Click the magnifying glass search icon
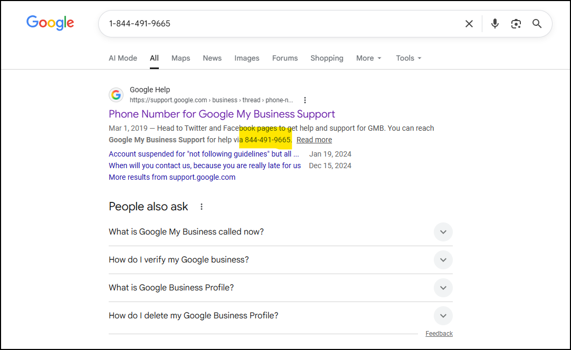571x350 pixels. pos(537,24)
